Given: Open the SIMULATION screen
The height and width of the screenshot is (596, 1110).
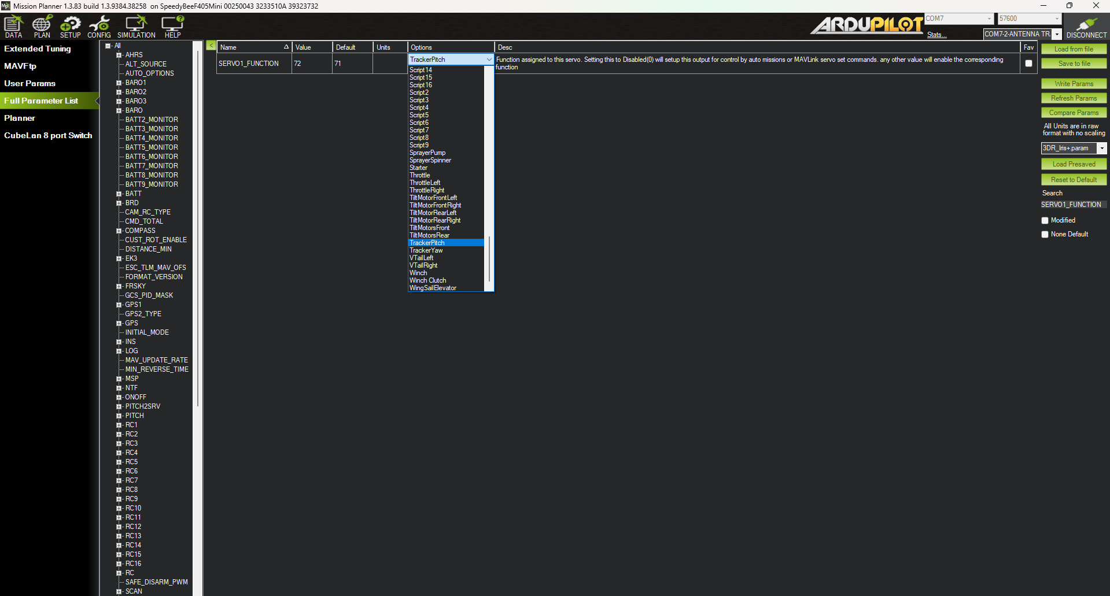Looking at the screenshot, I should point(137,27).
